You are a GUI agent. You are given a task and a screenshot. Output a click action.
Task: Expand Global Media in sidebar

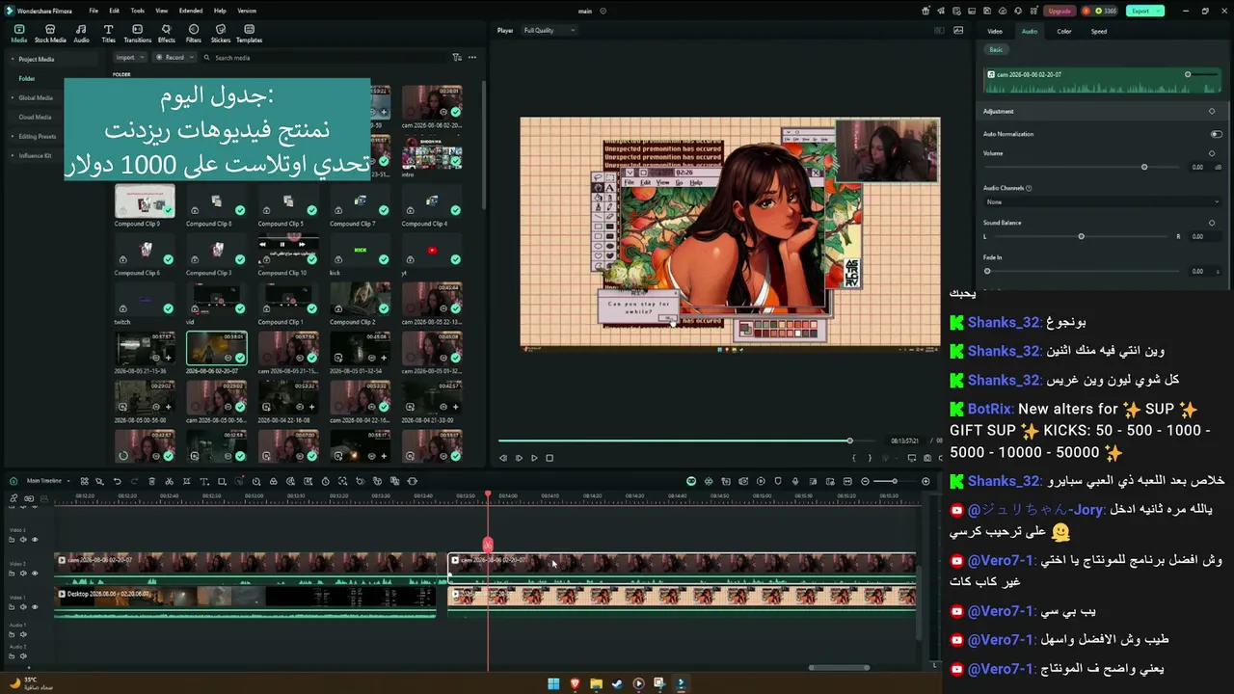point(13,97)
